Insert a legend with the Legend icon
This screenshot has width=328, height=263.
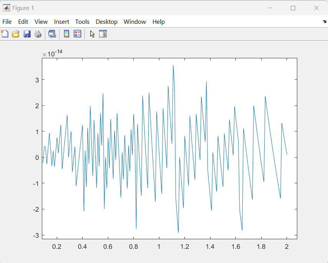click(x=77, y=34)
